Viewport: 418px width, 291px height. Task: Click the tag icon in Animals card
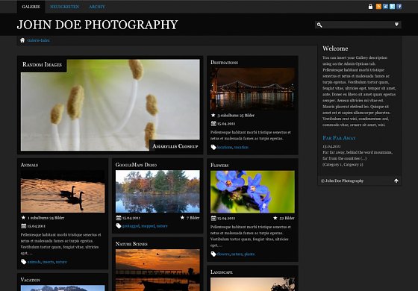pyautogui.click(x=23, y=262)
